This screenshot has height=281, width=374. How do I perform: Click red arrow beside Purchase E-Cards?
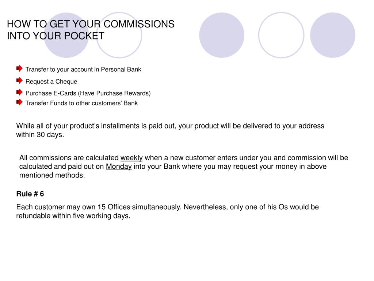click(20, 92)
